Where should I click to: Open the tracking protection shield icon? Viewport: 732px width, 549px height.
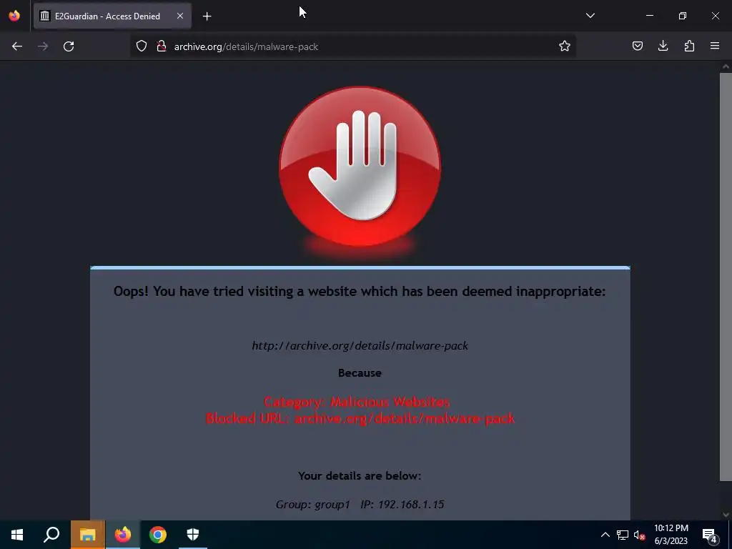tap(142, 46)
